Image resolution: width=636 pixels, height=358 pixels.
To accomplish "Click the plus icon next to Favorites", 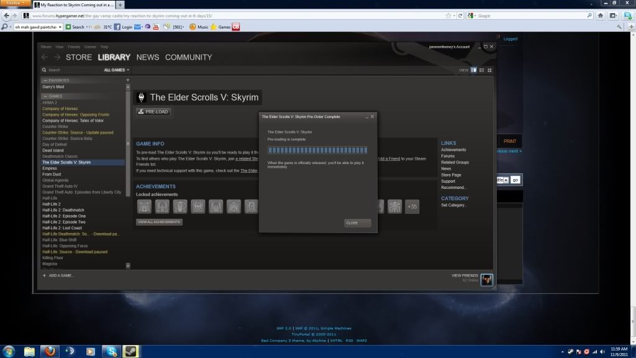I will 128,80.
